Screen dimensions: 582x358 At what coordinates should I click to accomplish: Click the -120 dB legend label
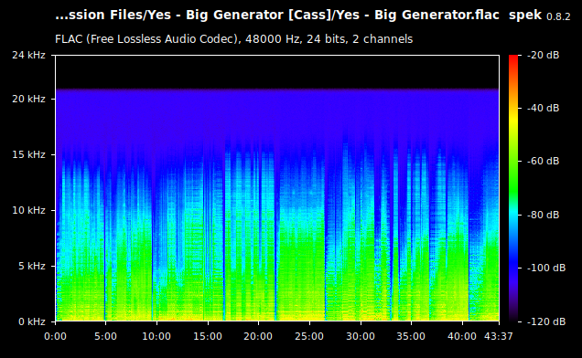click(x=546, y=321)
